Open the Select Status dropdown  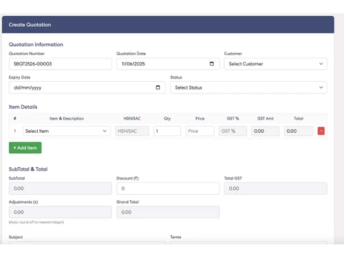click(248, 87)
